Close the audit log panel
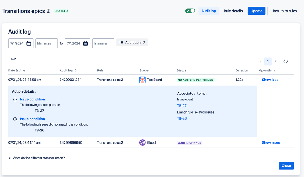 (x=286, y=165)
